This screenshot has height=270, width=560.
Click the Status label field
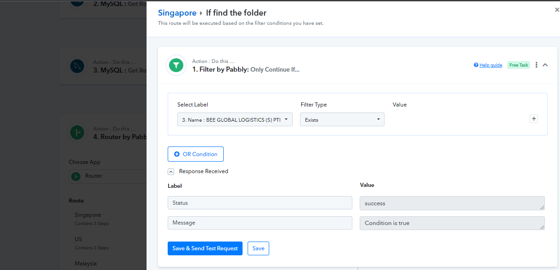click(x=260, y=203)
